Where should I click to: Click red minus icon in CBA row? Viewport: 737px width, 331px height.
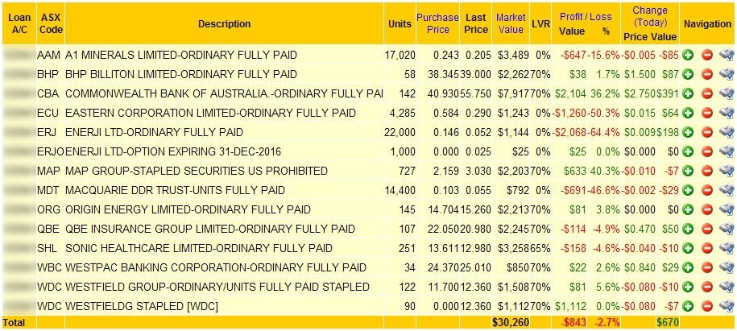tap(707, 93)
